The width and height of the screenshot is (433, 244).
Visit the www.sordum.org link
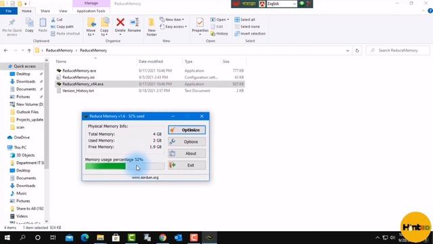point(145,178)
